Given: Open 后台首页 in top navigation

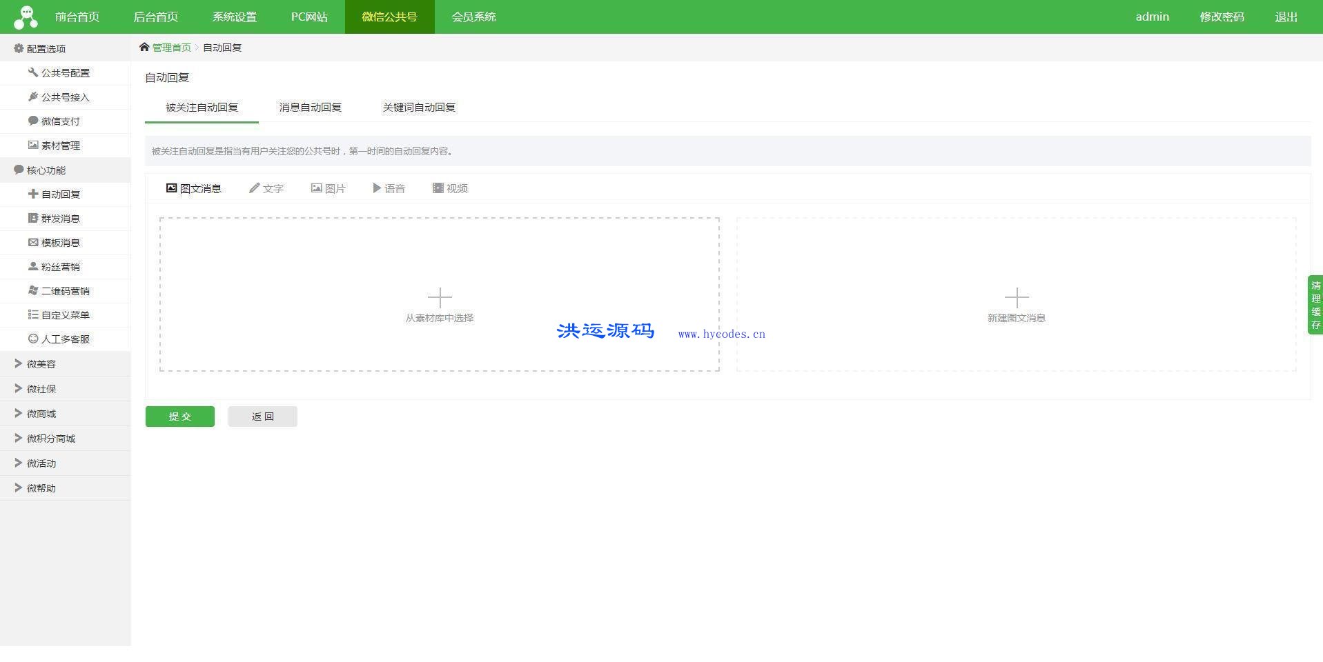Looking at the screenshot, I should coord(155,17).
